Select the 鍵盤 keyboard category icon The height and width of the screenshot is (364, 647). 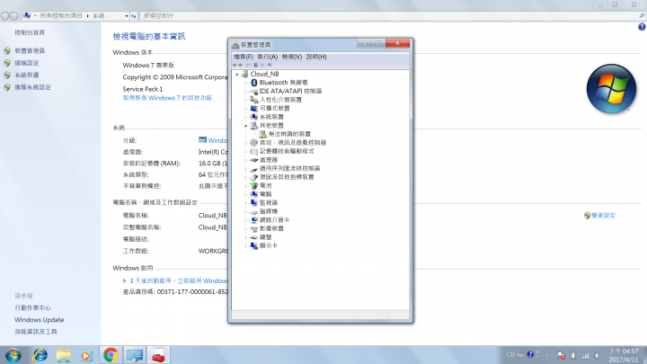(x=254, y=237)
